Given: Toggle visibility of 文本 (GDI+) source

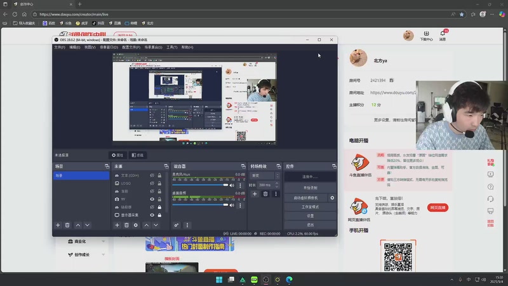Looking at the screenshot, I should click(152, 175).
